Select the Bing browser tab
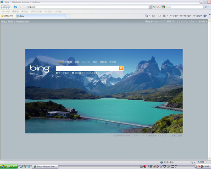This screenshot has width=211, height=169. (40, 16)
